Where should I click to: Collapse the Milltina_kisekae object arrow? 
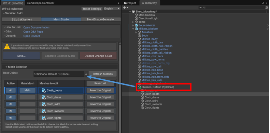coord(133,29)
